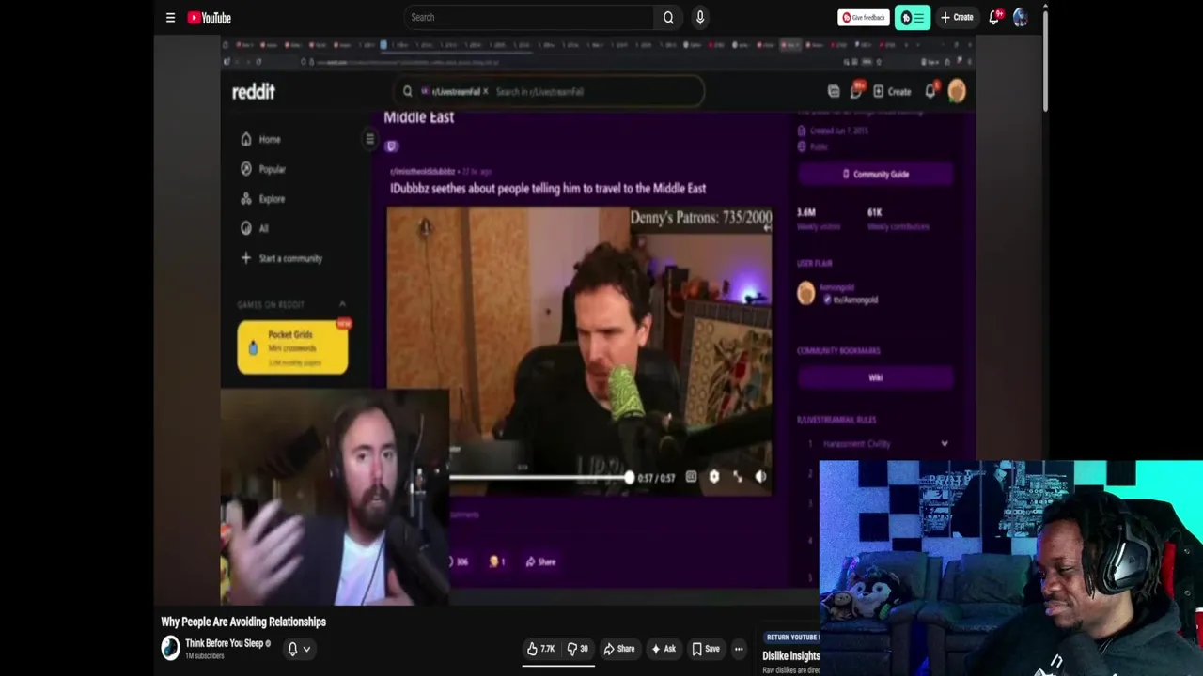Toggle fullscreen on the reddit video player
The height and width of the screenshot is (676, 1203).
tap(738, 477)
